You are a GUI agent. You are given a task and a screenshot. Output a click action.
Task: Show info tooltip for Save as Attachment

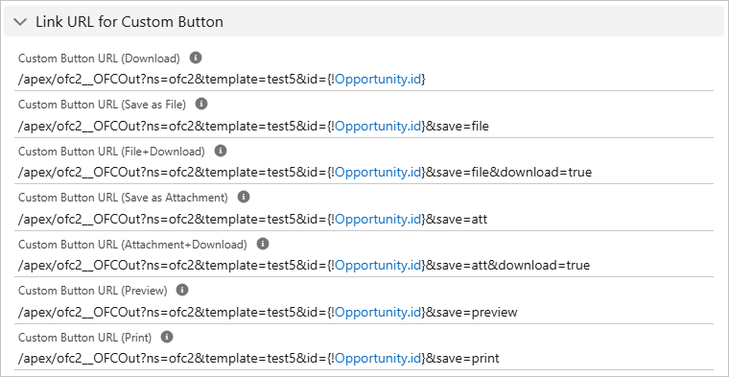244,197
